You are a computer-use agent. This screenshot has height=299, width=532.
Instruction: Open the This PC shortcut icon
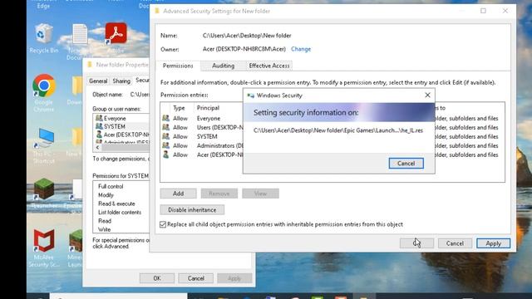point(44,138)
